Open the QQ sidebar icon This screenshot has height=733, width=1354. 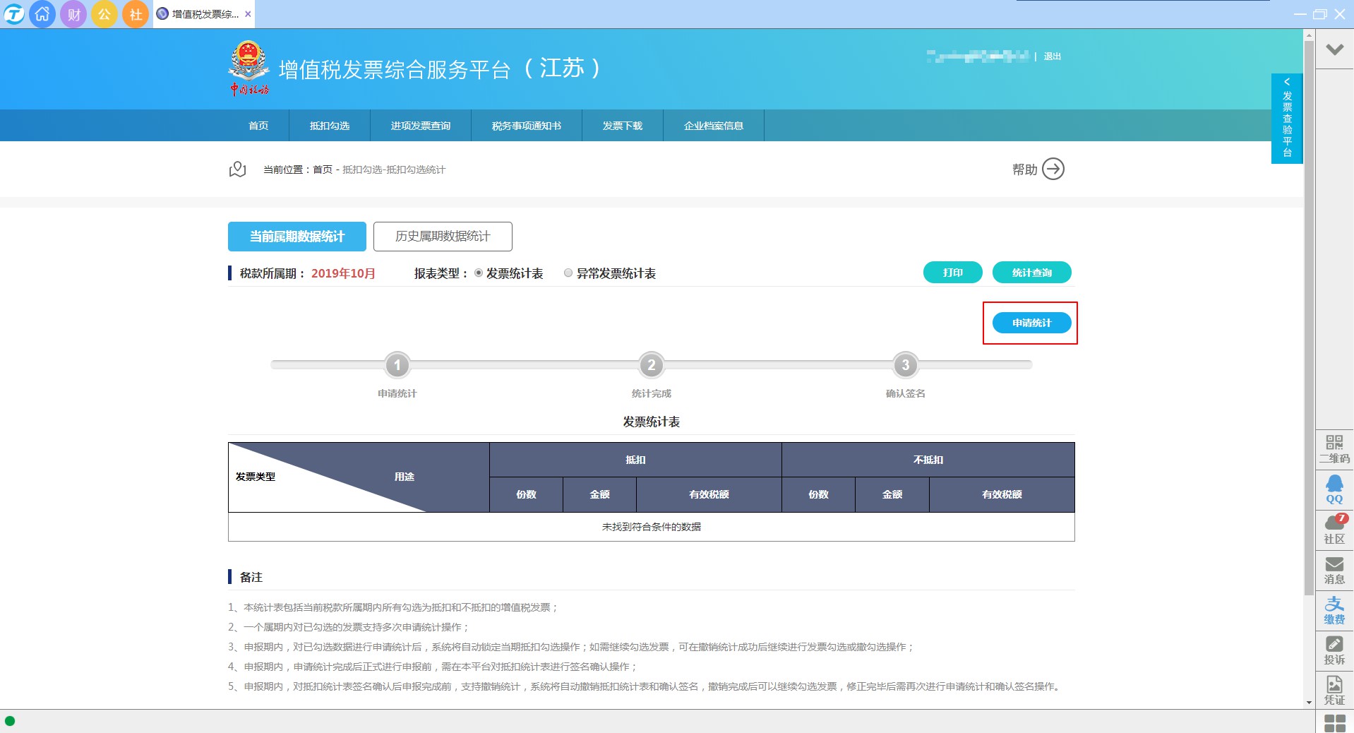1334,489
